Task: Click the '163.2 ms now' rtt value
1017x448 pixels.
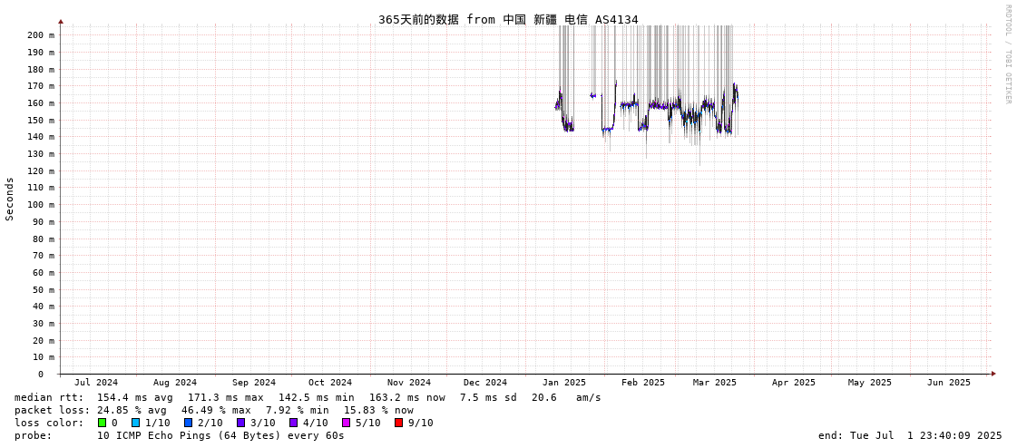Action: 407,397
